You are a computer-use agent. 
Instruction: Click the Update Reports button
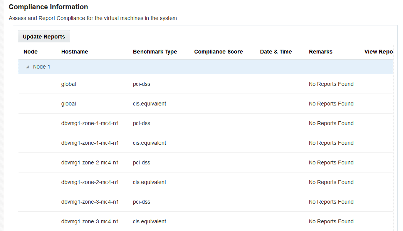click(44, 37)
